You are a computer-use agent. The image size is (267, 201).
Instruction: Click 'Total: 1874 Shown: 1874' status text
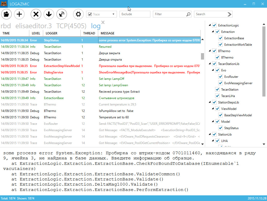pyautogui.click(x=17, y=198)
